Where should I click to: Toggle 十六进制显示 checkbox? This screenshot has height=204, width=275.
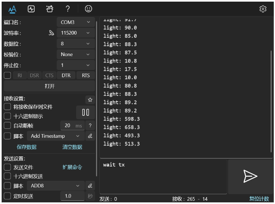coord(7,116)
